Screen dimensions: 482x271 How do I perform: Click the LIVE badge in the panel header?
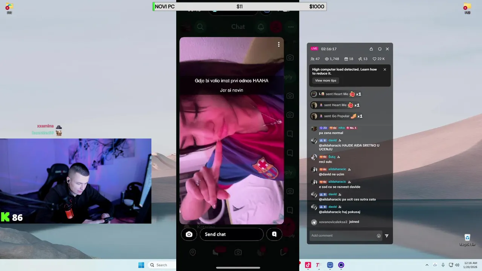click(314, 49)
